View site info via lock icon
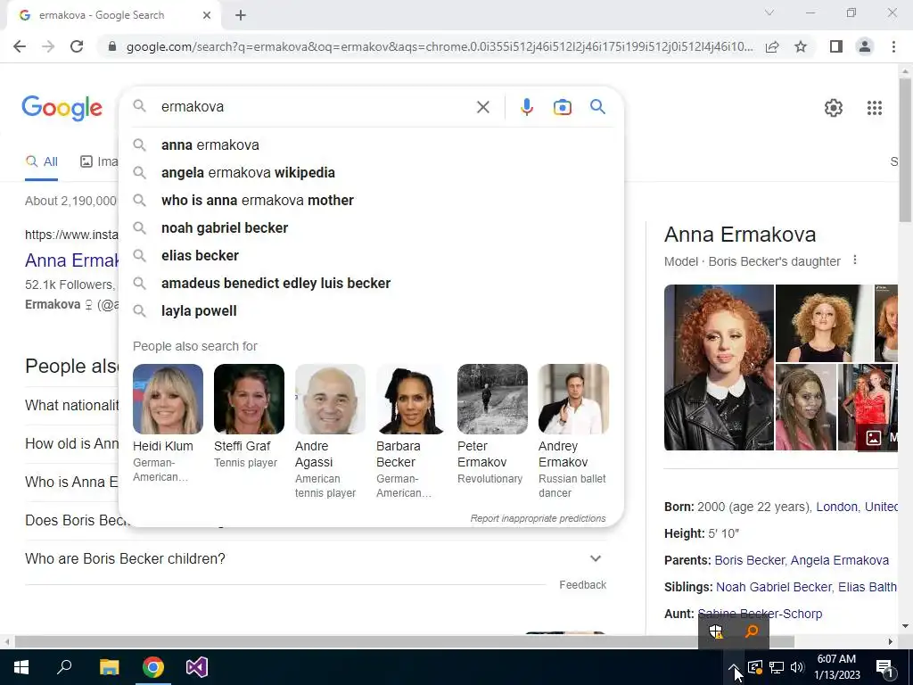The height and width of the screenshot is (685, 913). click(112, 46)
